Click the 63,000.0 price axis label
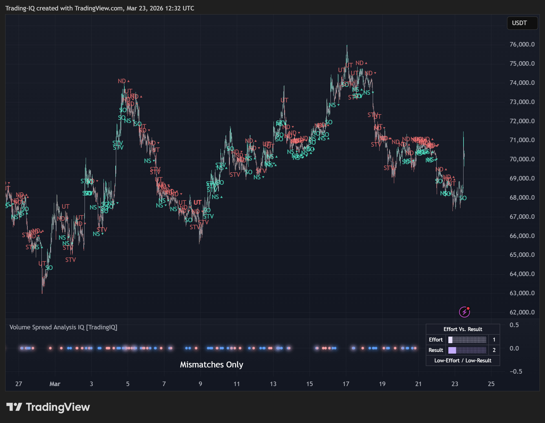The image size is (545, 423). pos(522,293)
